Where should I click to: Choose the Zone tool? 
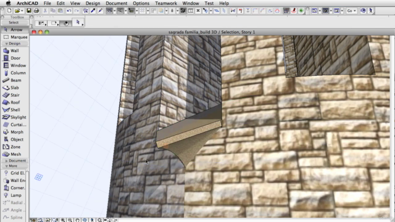pyautogui.click(x=14, y=147)
